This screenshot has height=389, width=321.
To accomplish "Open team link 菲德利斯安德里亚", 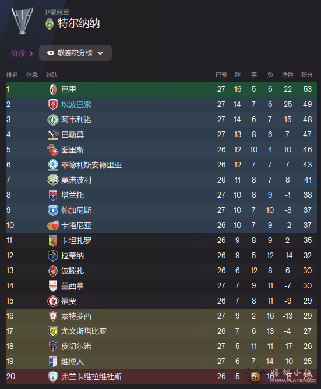I will [91, 165].
